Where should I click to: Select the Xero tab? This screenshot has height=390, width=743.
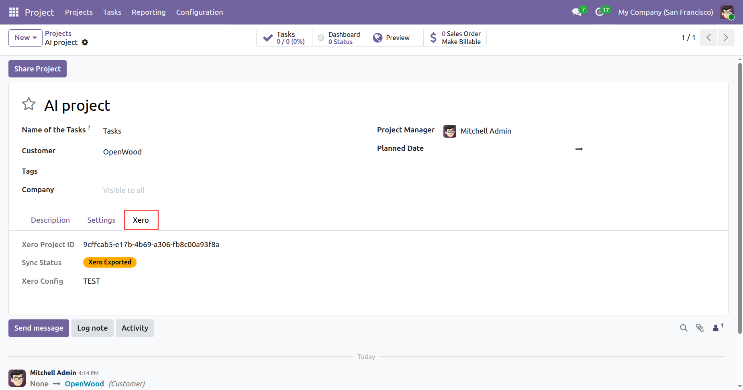(x=141, y=220)
